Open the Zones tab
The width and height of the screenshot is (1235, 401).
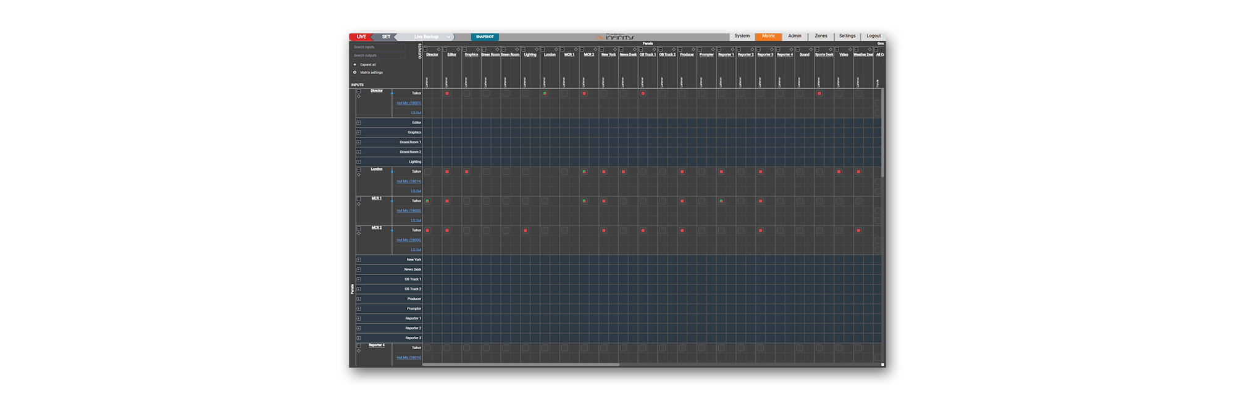coord(821,36)
